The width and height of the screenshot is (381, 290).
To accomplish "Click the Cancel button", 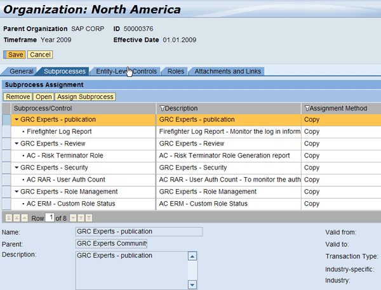I will 40,55.
